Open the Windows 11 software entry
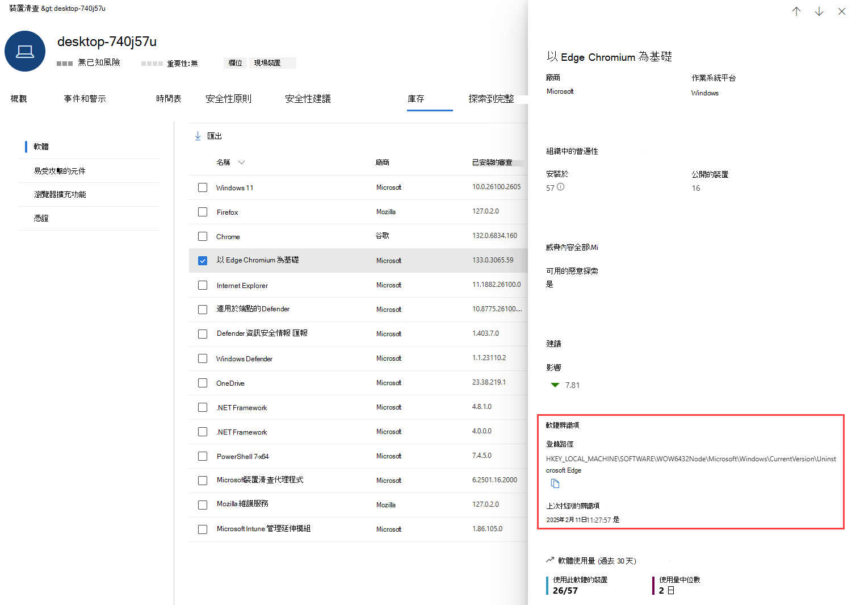The width and height of the screenshot is (856, 605). pyautogui.click(x=234, y=188)
